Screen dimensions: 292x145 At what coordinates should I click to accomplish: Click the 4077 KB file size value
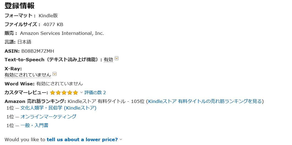click(53, 24)
